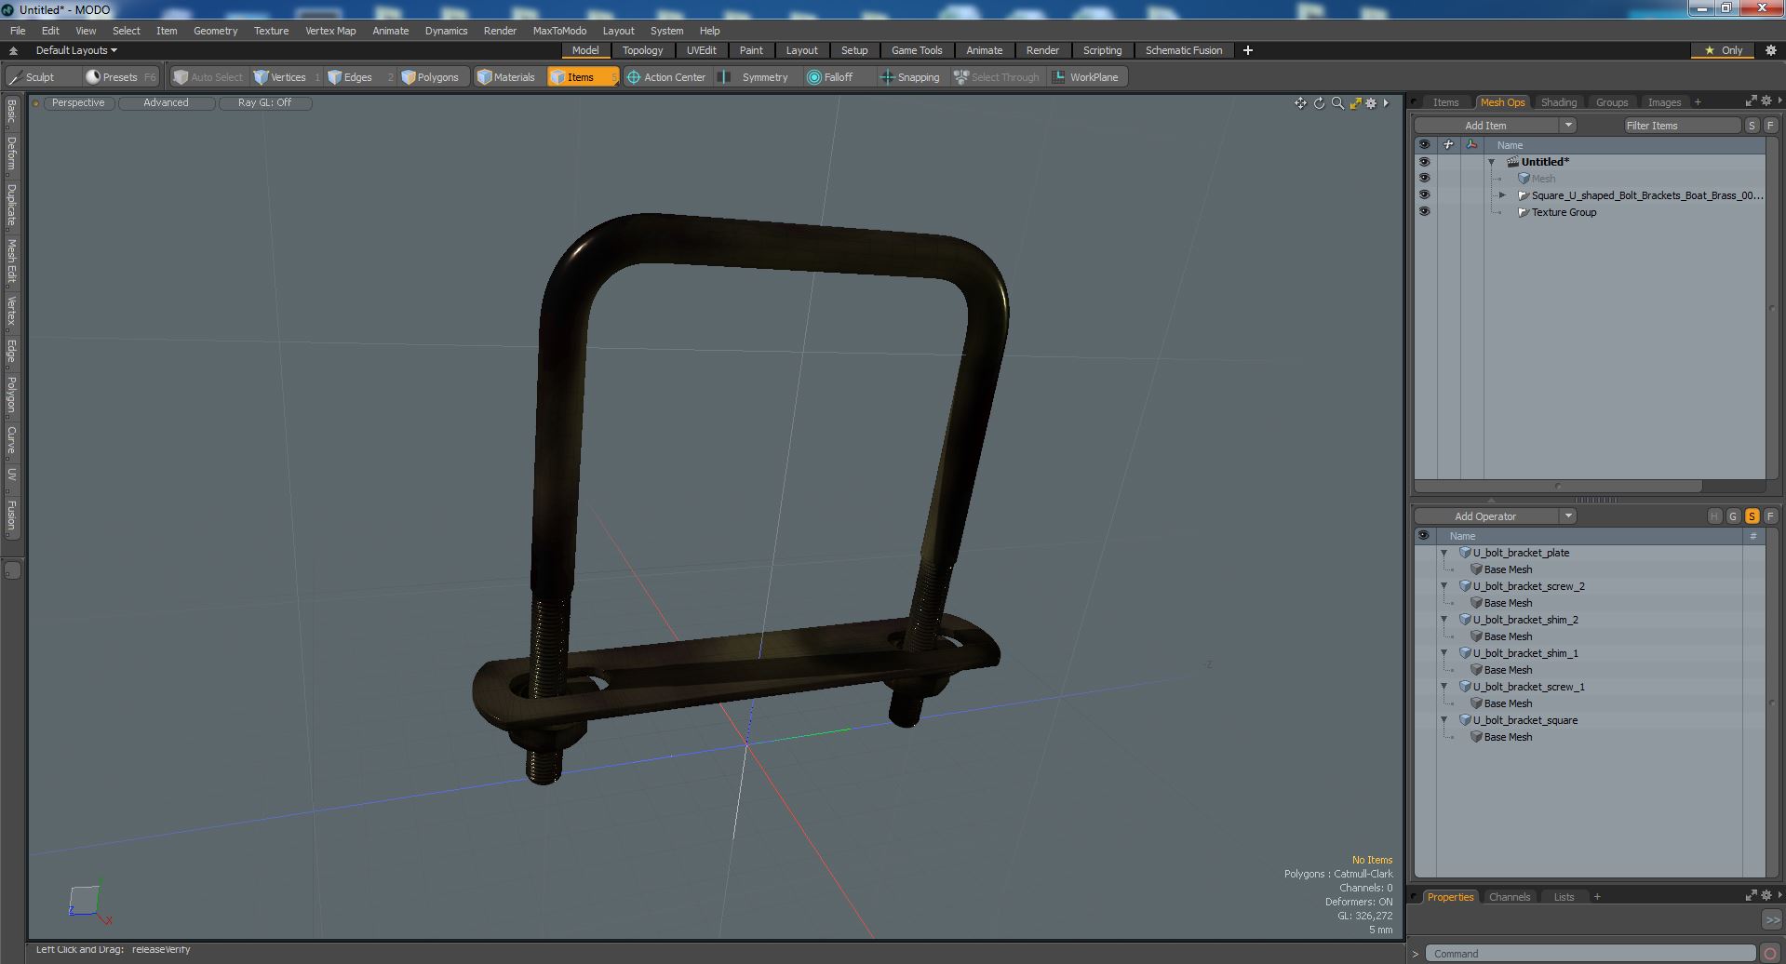Viewport: 1786px width, 964px height.
Task: Open the Add Operator dropdown arrow
Action: 1568,516
